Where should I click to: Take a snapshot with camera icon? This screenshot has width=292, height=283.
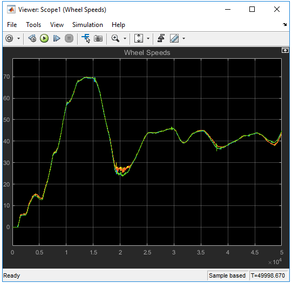(98, 38)
